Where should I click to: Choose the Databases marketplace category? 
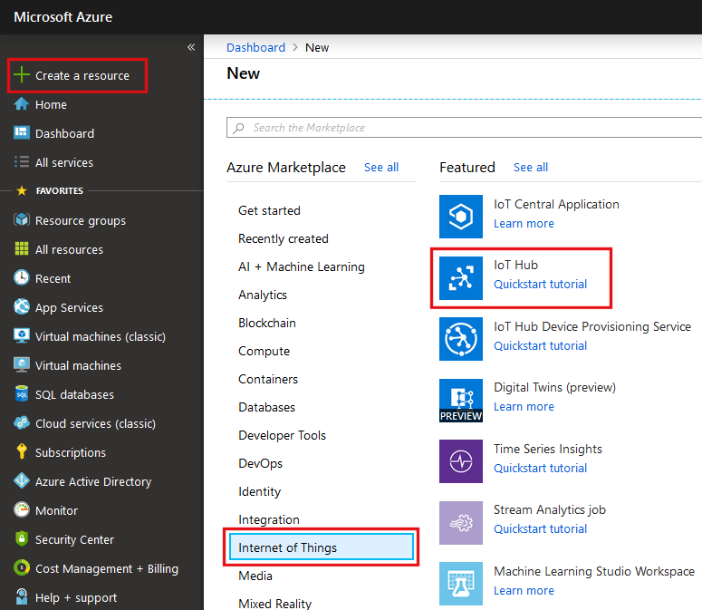pyautogui.click(x=266, y=408)
